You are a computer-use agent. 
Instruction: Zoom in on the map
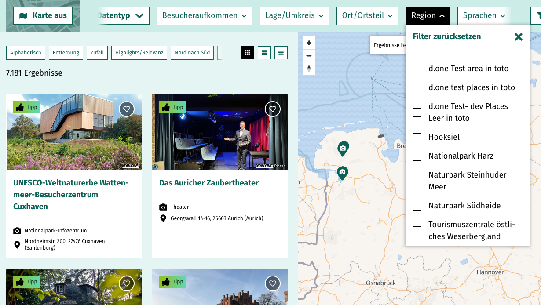tap(309, 43)
